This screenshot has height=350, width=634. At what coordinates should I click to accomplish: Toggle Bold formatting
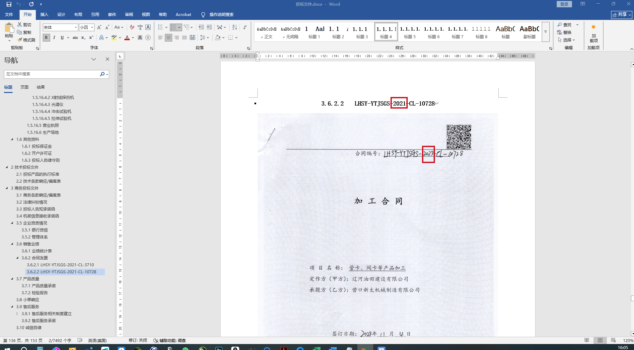[x=46, y=38]
